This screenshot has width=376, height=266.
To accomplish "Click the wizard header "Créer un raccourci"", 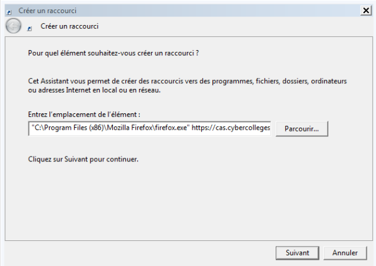I will click(70, 26).
